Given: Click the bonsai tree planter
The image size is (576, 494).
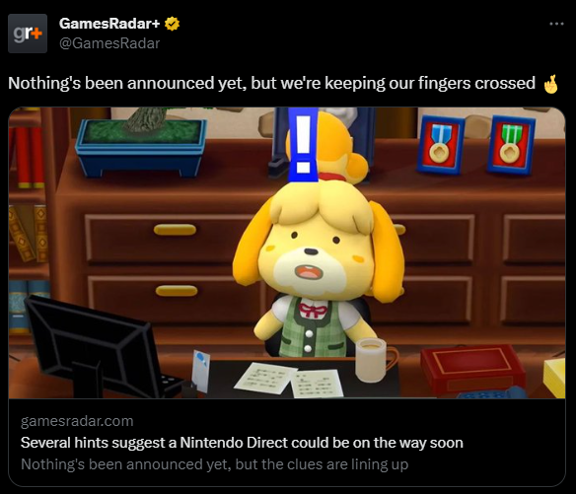Looking at the screenshot, I should tap(141, 146).
